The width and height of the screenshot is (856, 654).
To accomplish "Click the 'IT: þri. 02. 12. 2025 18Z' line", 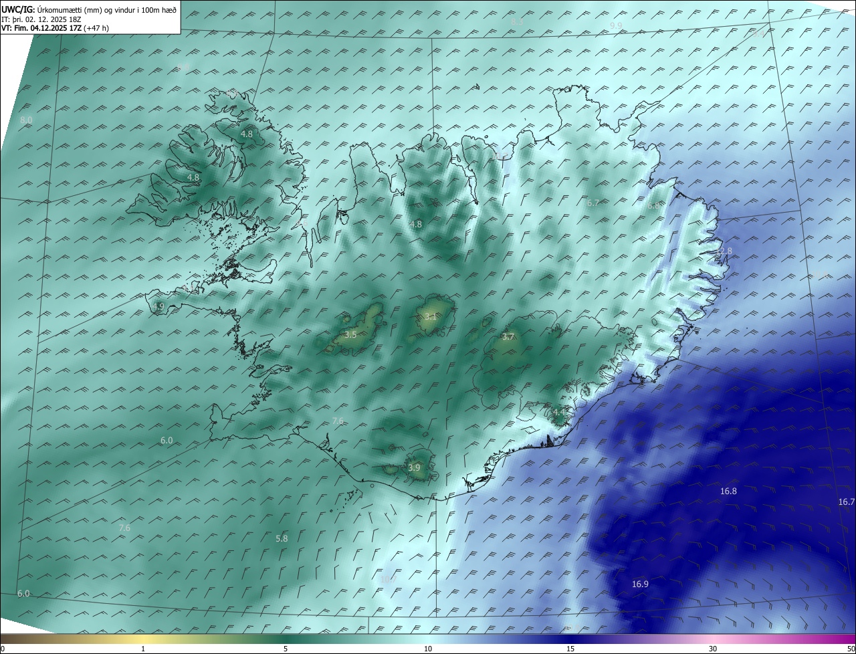I will coord(41,19).
